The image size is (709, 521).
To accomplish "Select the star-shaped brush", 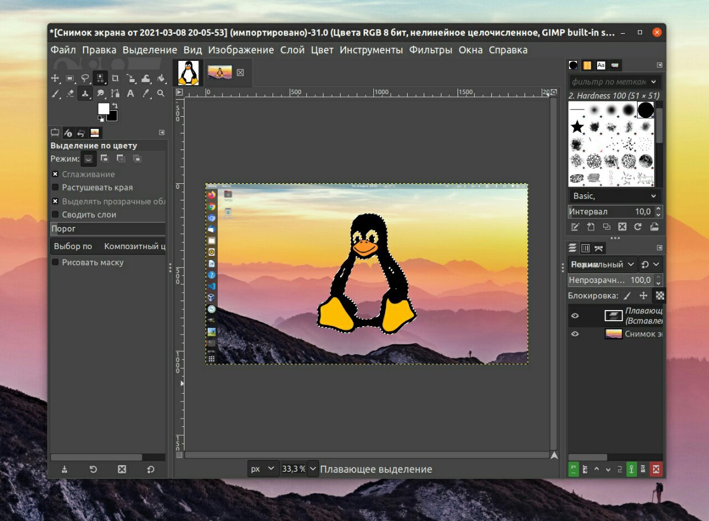I will tap(577, 127).
